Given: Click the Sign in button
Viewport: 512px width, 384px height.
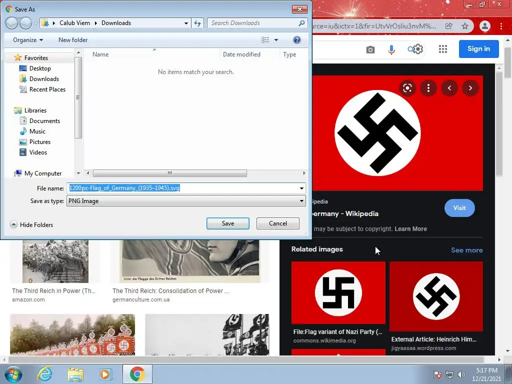Looking at the screenshot, I should (x=478, y=48).
